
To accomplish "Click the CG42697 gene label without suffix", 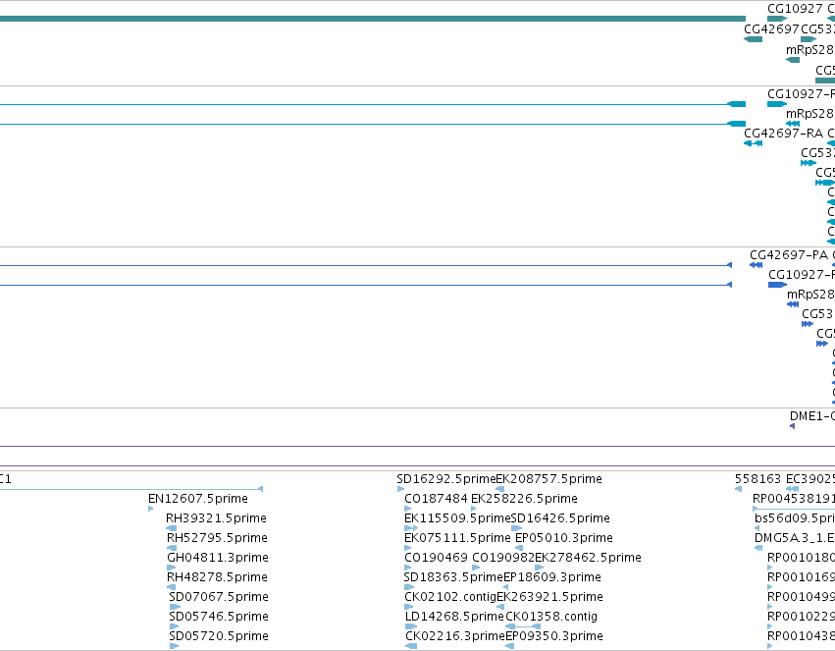I will point(771,29).
